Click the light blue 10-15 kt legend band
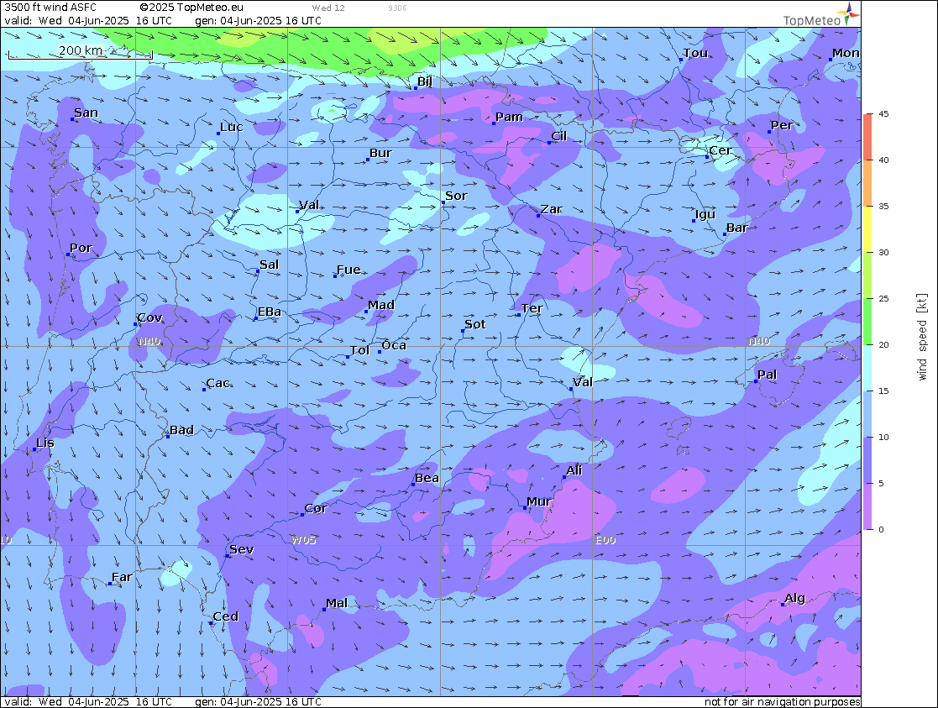This screenshot has width=938, height=708. pyautogui.click(x=867, y=413)
